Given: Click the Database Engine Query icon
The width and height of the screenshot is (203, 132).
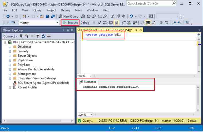Looking at the screenshot, I should [x=83, y=16].
